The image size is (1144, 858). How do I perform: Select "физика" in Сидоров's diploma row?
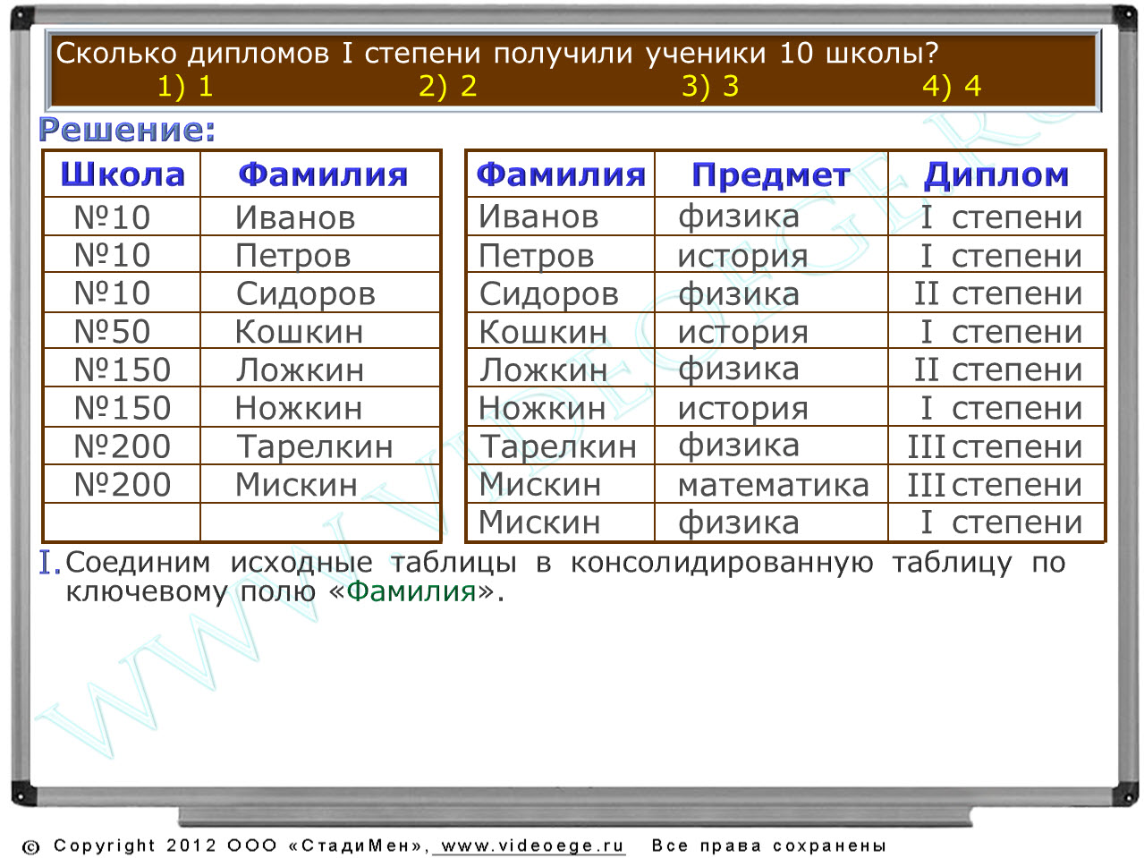coord(739,294)
